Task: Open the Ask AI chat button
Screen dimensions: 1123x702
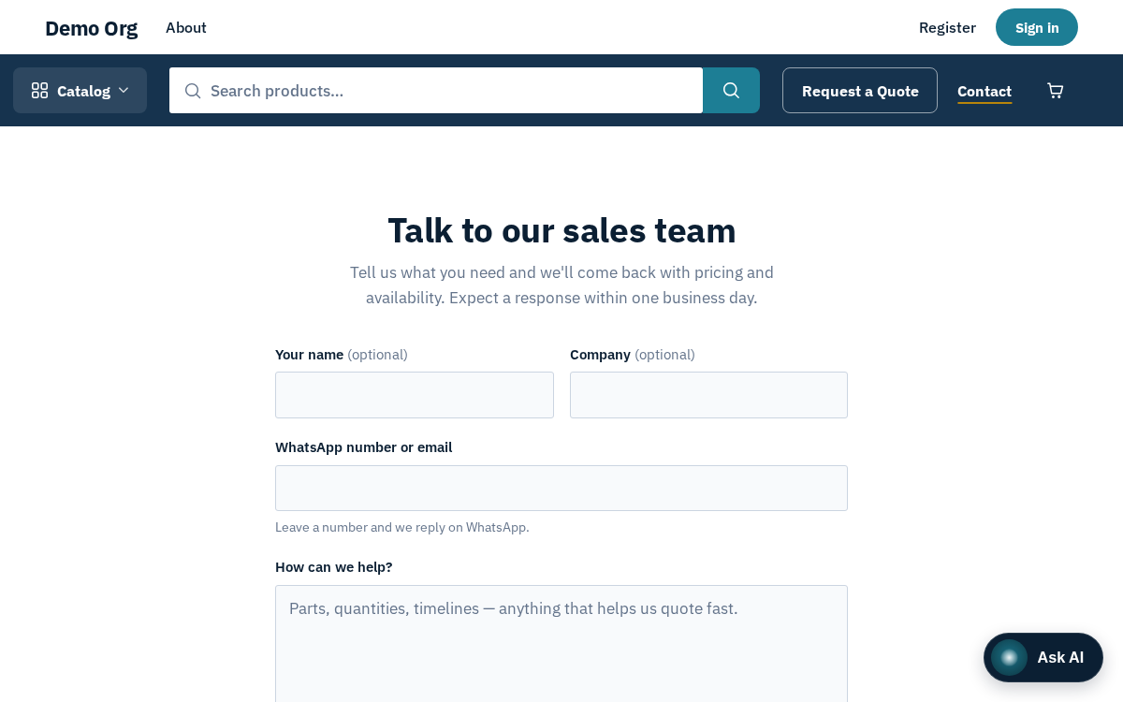Action: point(1043,658)
